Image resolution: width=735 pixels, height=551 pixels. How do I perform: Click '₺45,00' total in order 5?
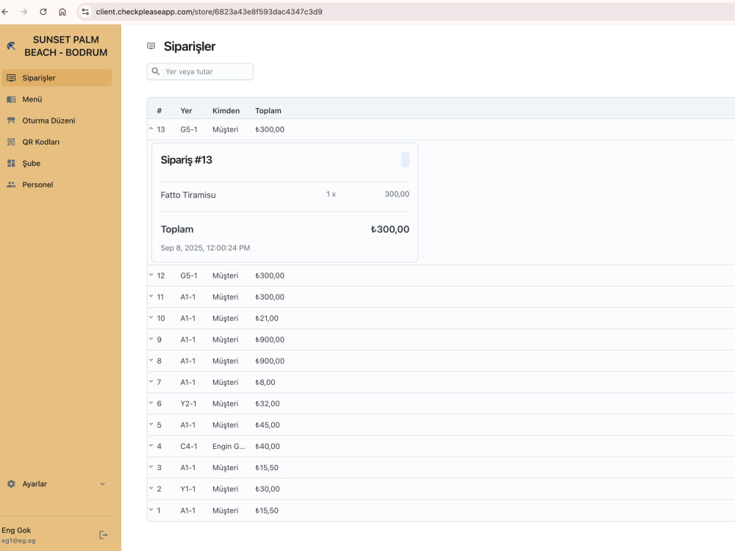tap(268, 425)
